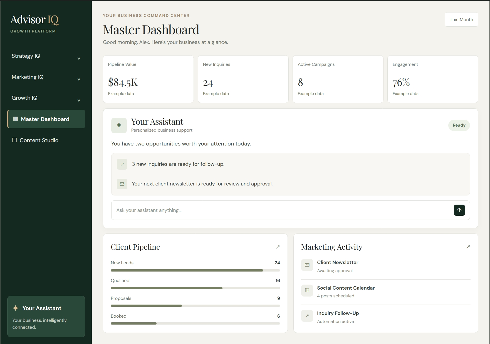This screenshot has width=490, height=344.
Task: Click the Proposals progress bar
Action: coord(195,306)
